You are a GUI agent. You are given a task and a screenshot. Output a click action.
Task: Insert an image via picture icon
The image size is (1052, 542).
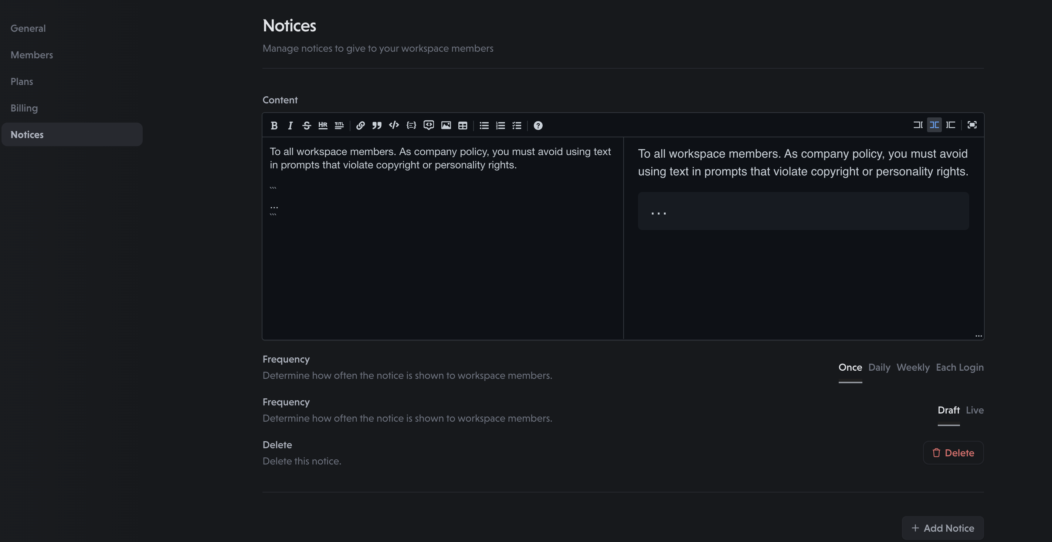[x=446, y=125]
